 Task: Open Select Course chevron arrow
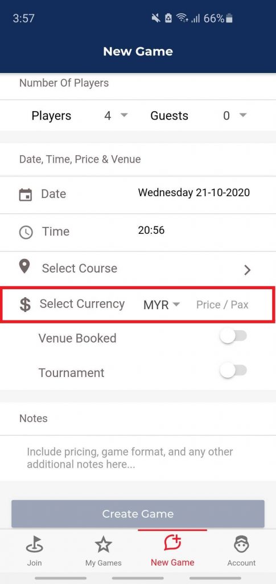point(248,270)
